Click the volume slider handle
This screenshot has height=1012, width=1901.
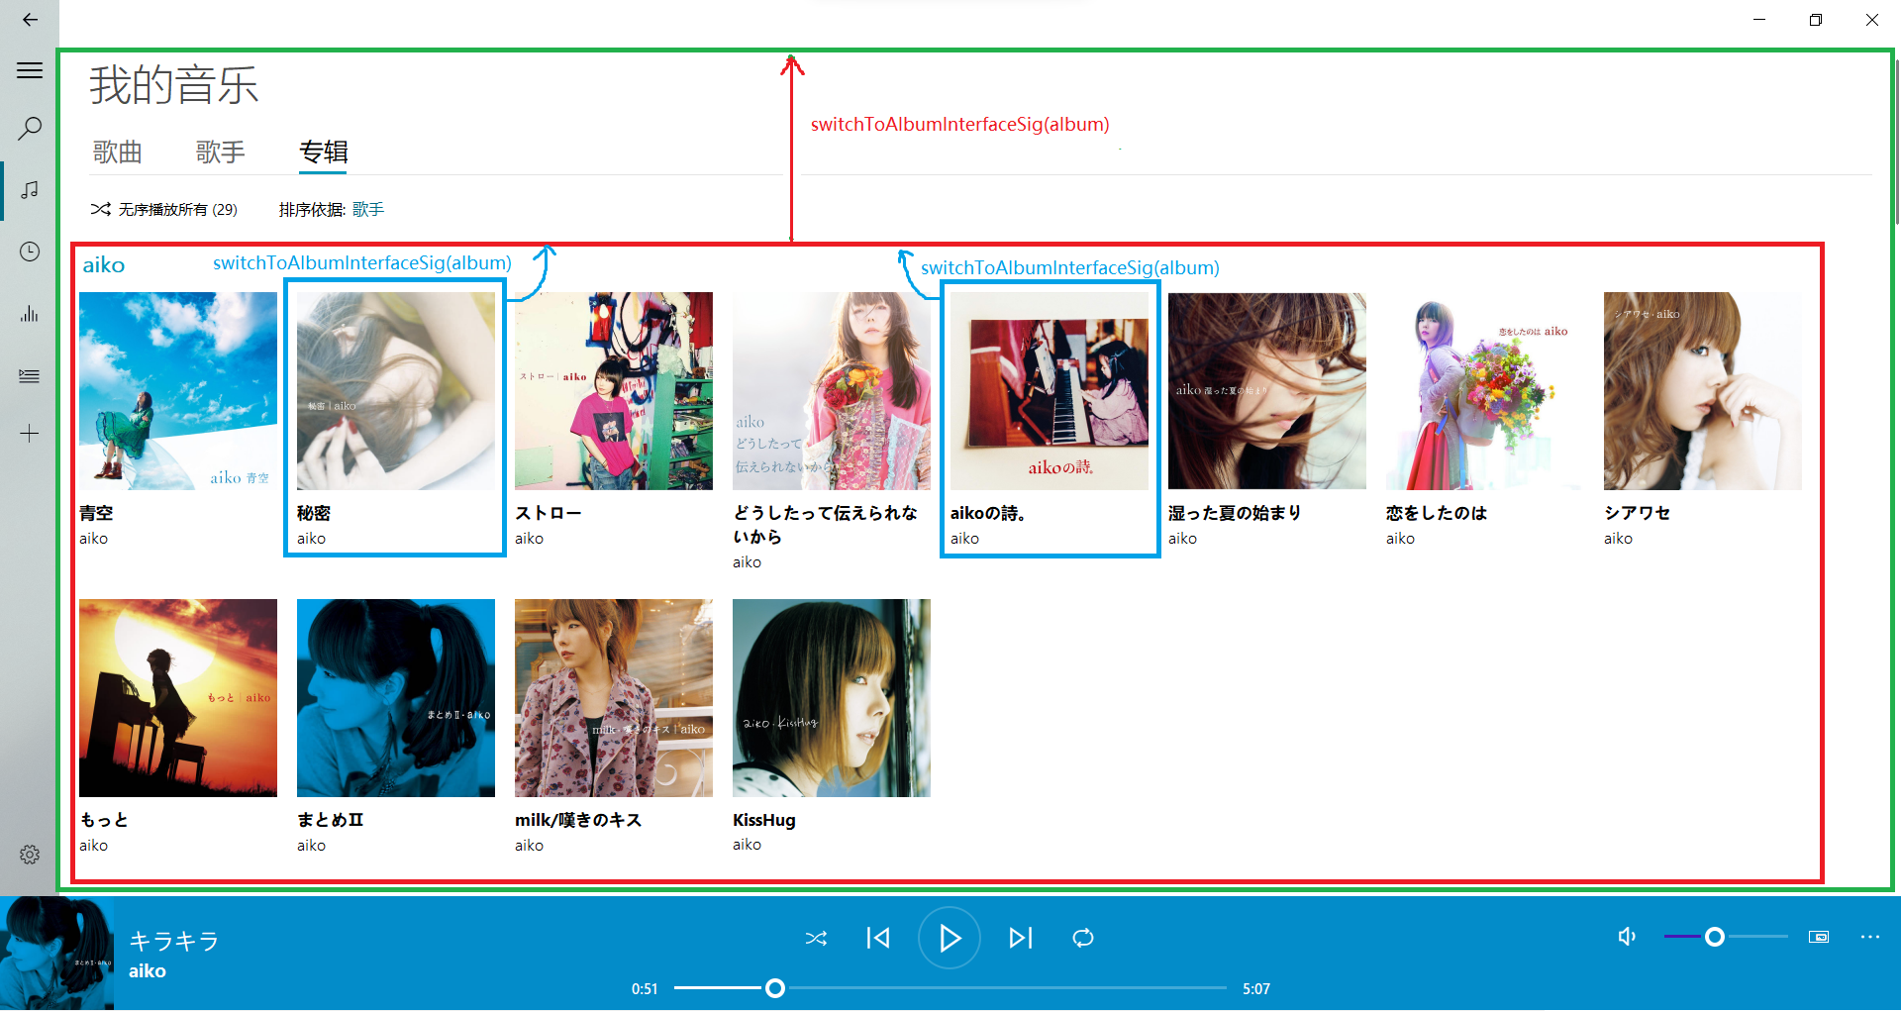1715,937
